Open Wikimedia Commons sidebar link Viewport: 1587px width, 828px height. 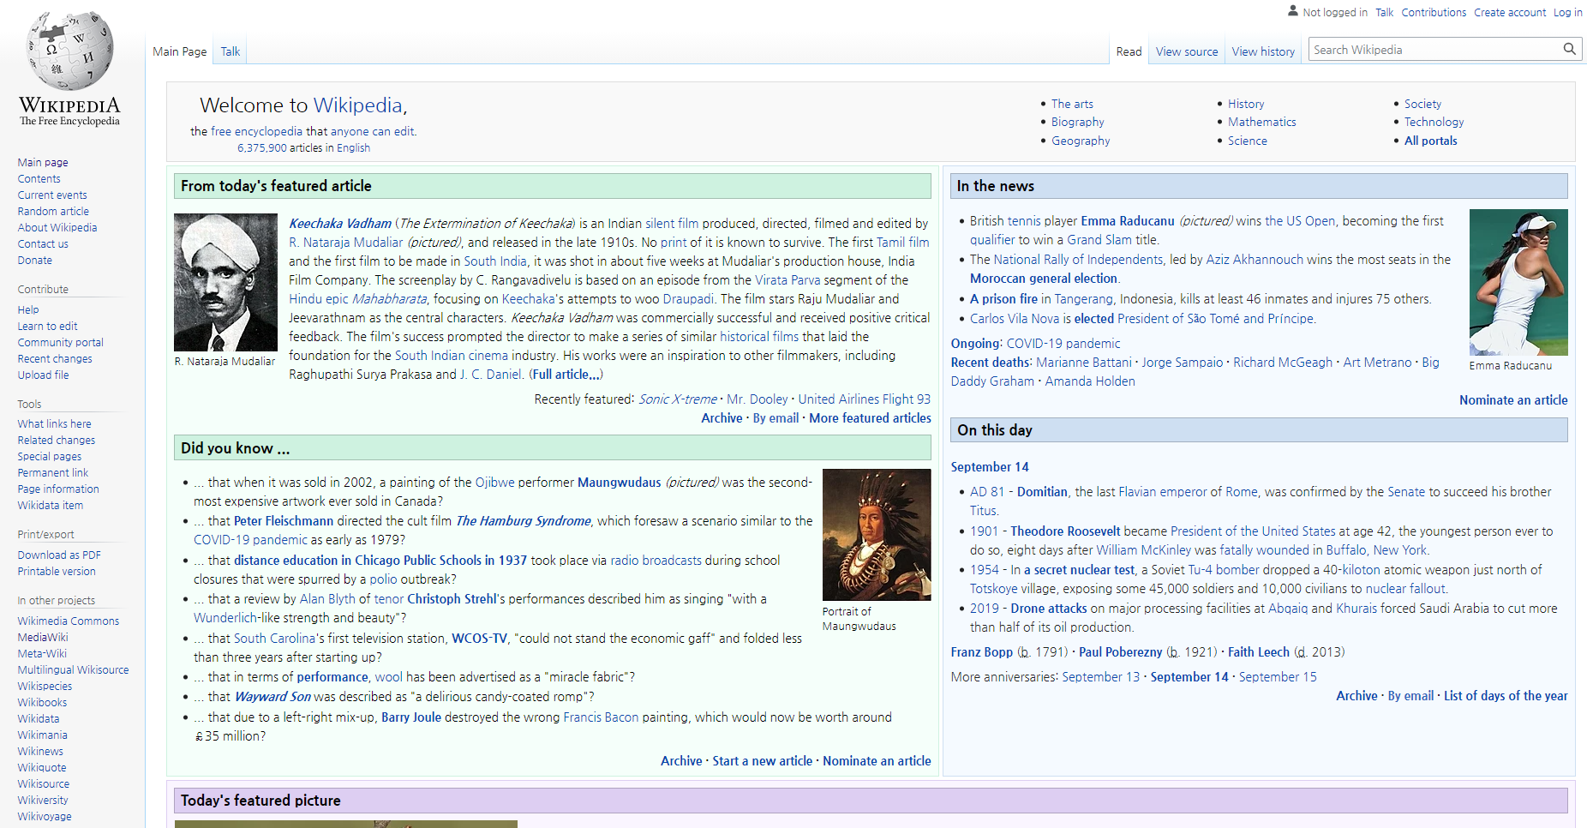pos(69,621)
